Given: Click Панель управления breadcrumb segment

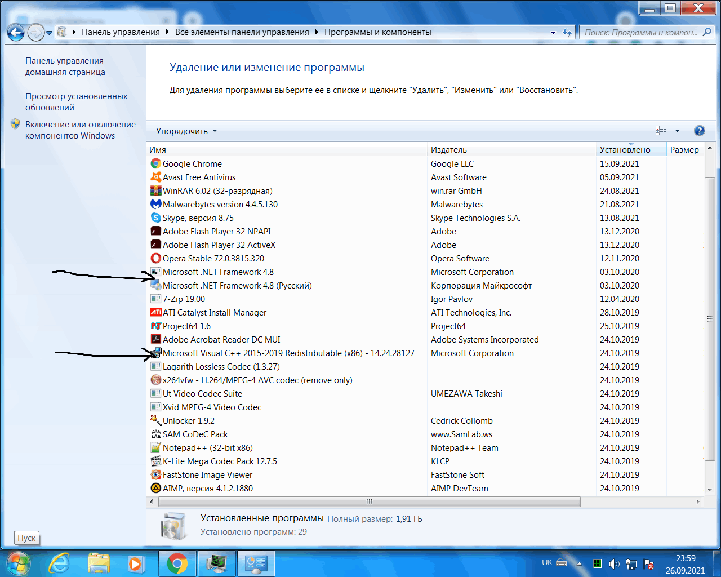Looking at the screenshot, I should tap(121, 32).
